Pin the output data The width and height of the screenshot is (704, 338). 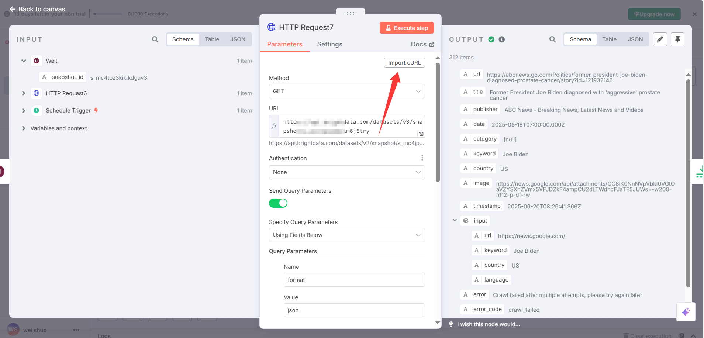coord(678,39)
